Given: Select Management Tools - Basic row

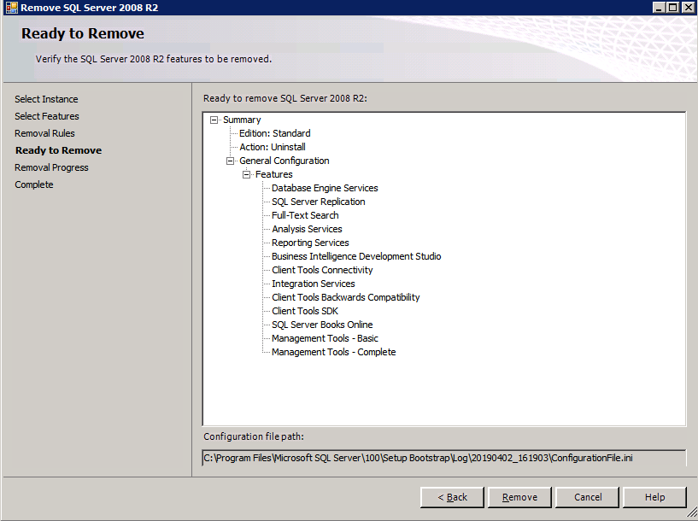Looking at the screenshot, I should [x=325, y=338].
